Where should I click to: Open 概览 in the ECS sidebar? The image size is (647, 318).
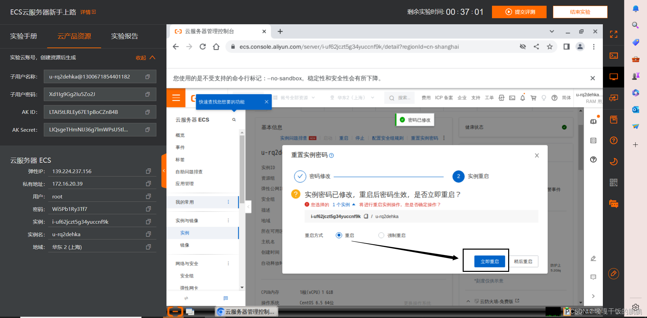click(x=180, y=135)
